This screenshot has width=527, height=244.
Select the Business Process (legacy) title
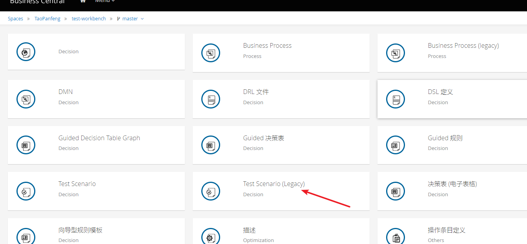pyautogui.click(x=463, y=45)
